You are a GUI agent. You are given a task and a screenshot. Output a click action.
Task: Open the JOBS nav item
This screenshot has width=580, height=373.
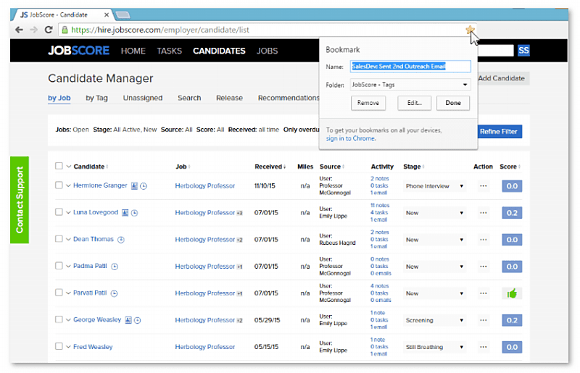click(267, 51)
